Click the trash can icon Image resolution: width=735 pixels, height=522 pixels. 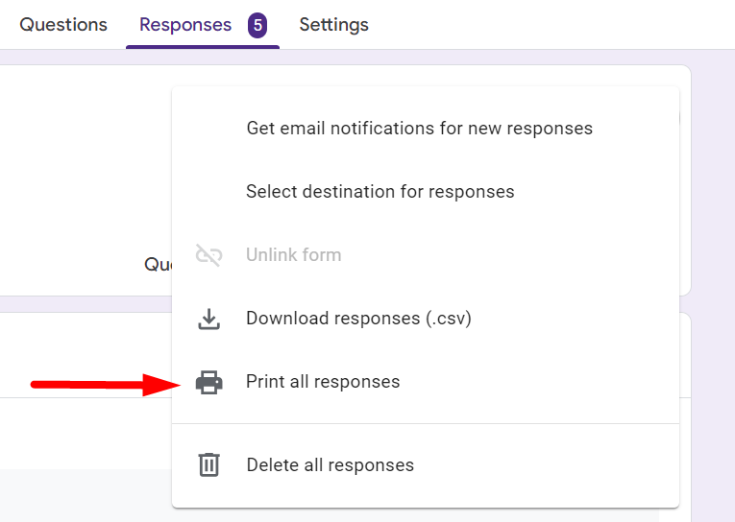coord(208,465)
